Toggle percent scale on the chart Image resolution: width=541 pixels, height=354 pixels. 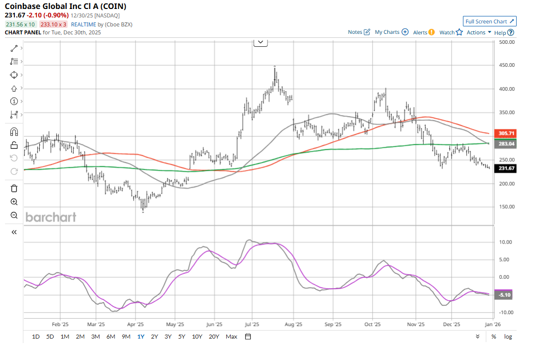494,337
